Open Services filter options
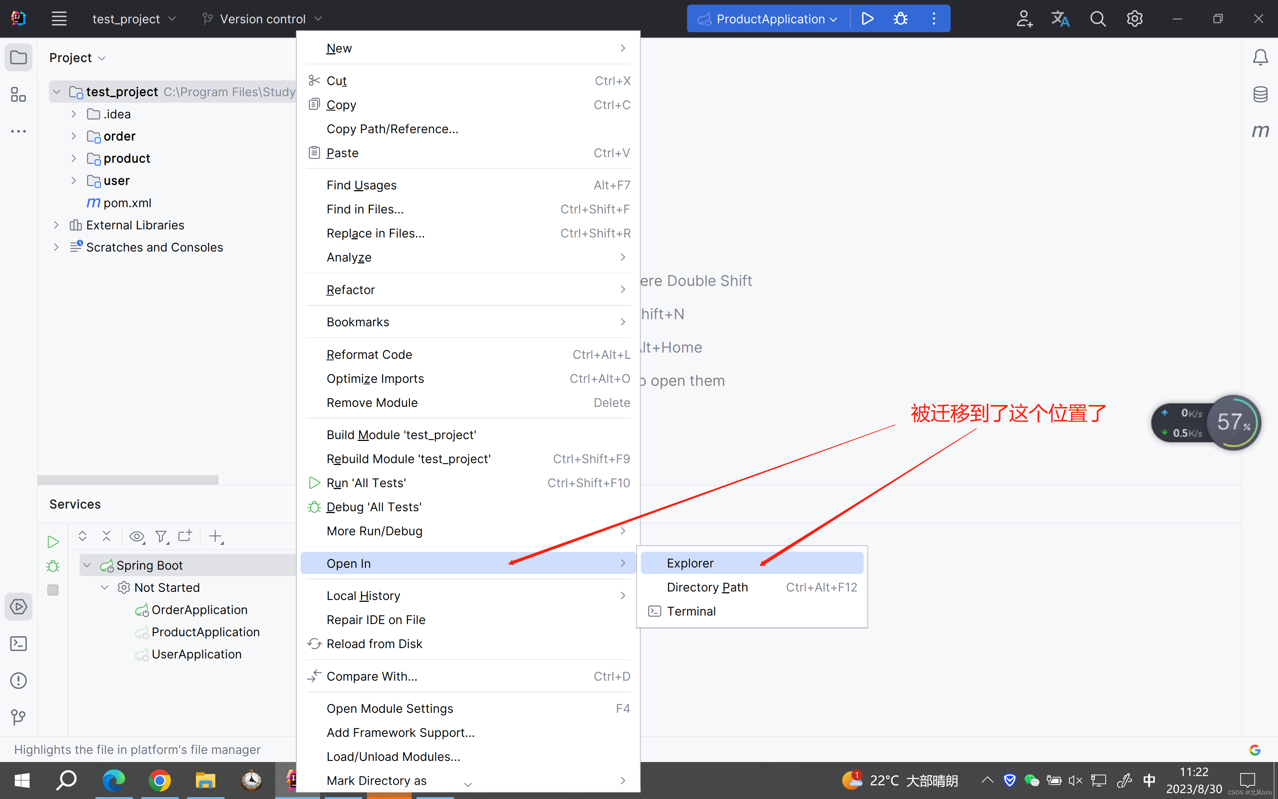The width and height of the screenshot is (1278, 799). (x=162, y=537)
